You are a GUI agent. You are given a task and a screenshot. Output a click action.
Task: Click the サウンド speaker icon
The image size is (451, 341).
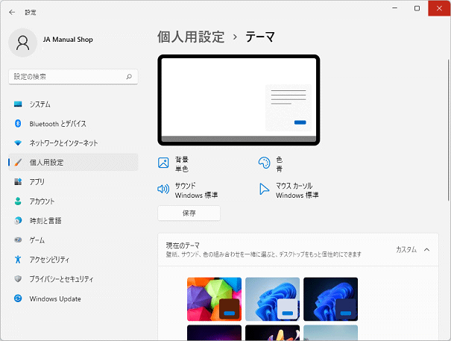[163, 189]
